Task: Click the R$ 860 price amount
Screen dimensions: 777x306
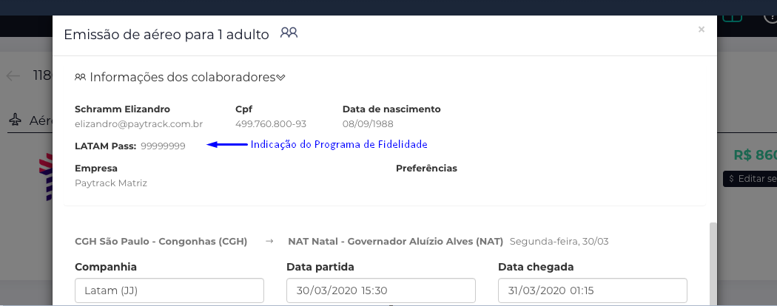Action: (x=755, y=155)
